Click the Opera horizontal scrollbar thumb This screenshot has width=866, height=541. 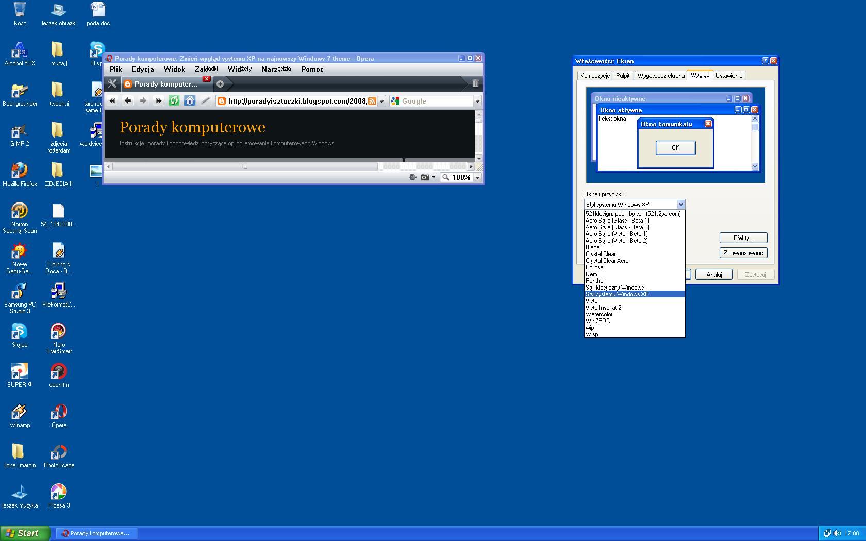point(245,166)
